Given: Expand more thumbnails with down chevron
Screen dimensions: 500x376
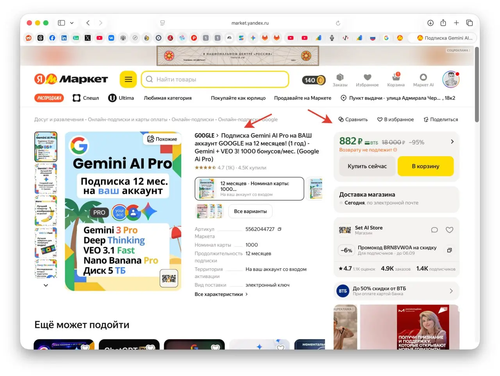Looking at the screenshot, I should 46,285.
